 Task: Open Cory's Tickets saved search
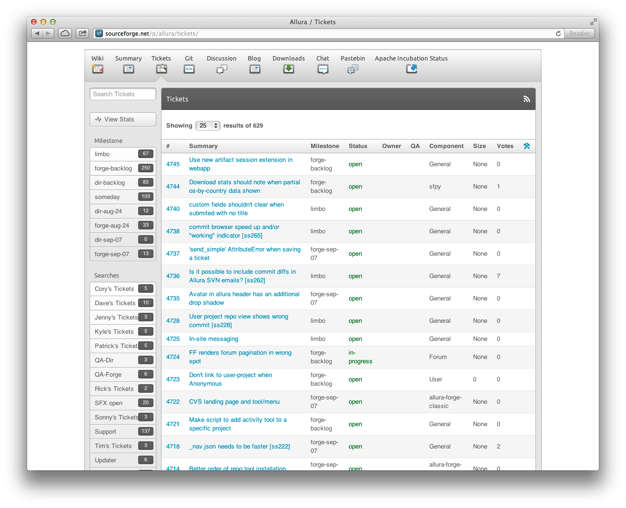[123, 289]
